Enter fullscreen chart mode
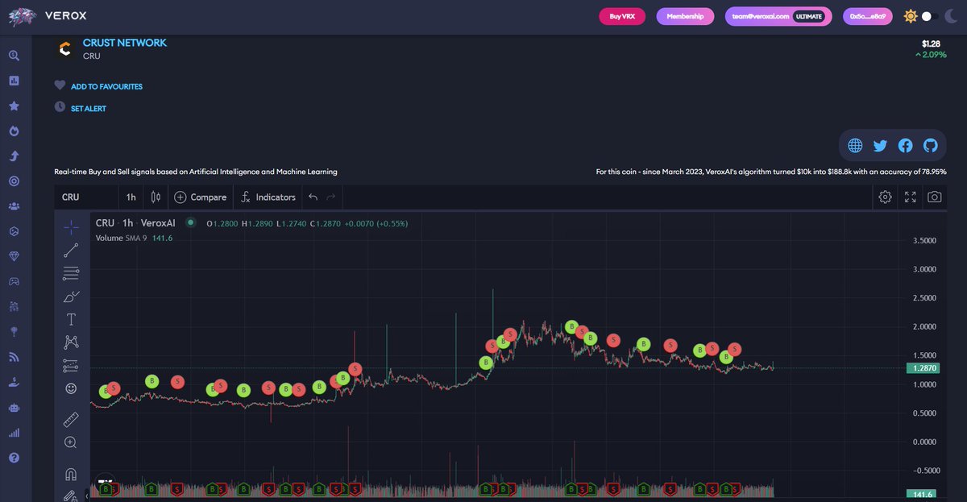The height and width of the screenshot is (502, 967). (911, 197)
